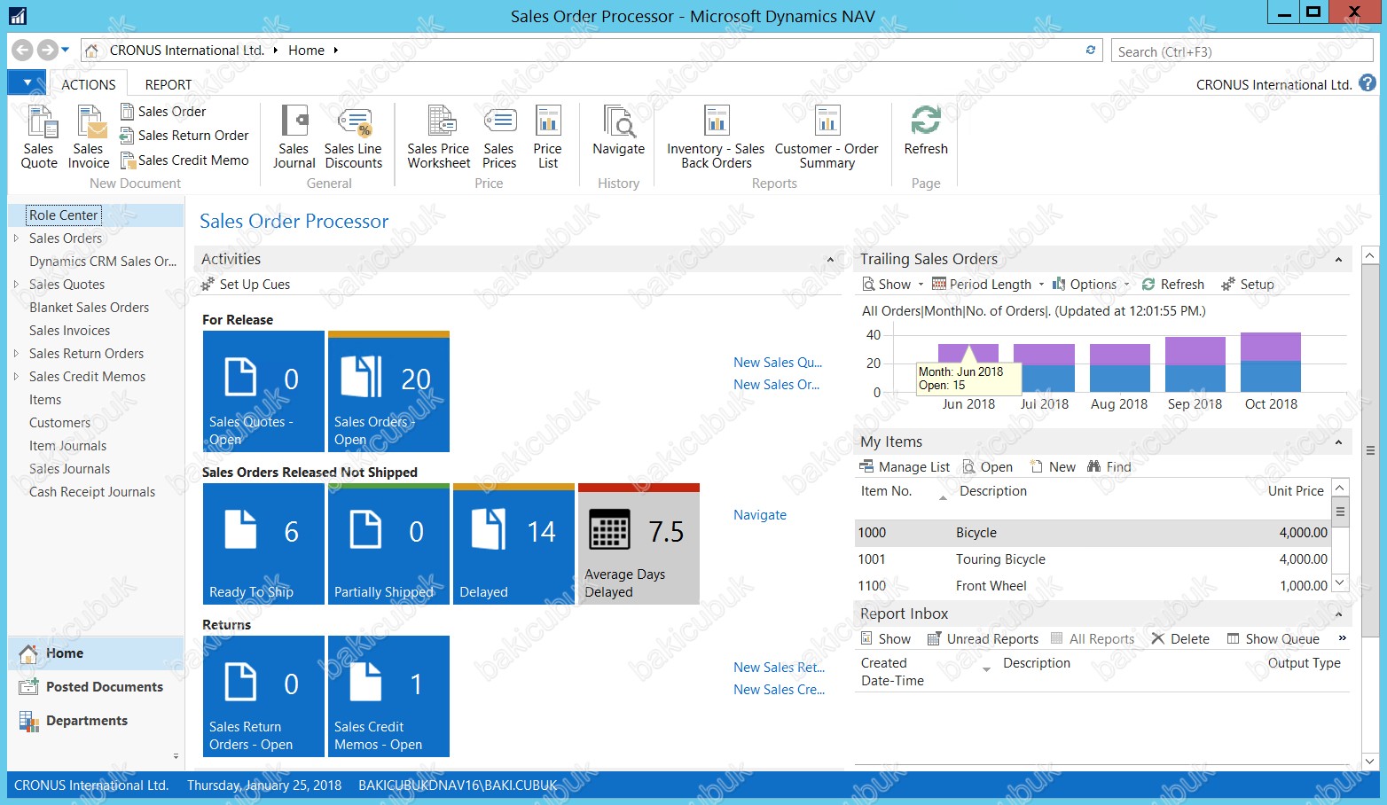Click the New Sales Return Order link

point(779,668)
